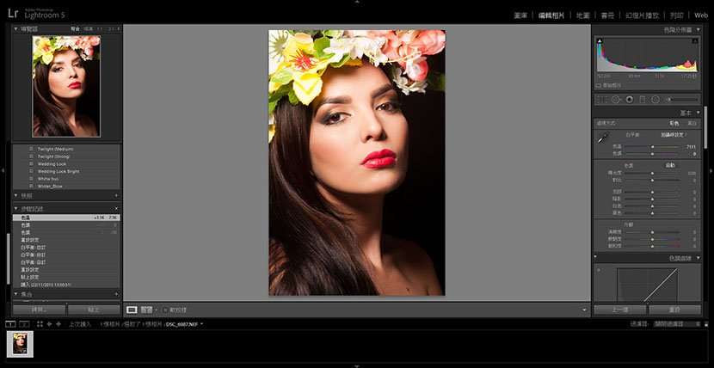714x368 pixels.
Task: Collapse the Histogram (色階分佈圖) panel
Action: click(699, 29)
